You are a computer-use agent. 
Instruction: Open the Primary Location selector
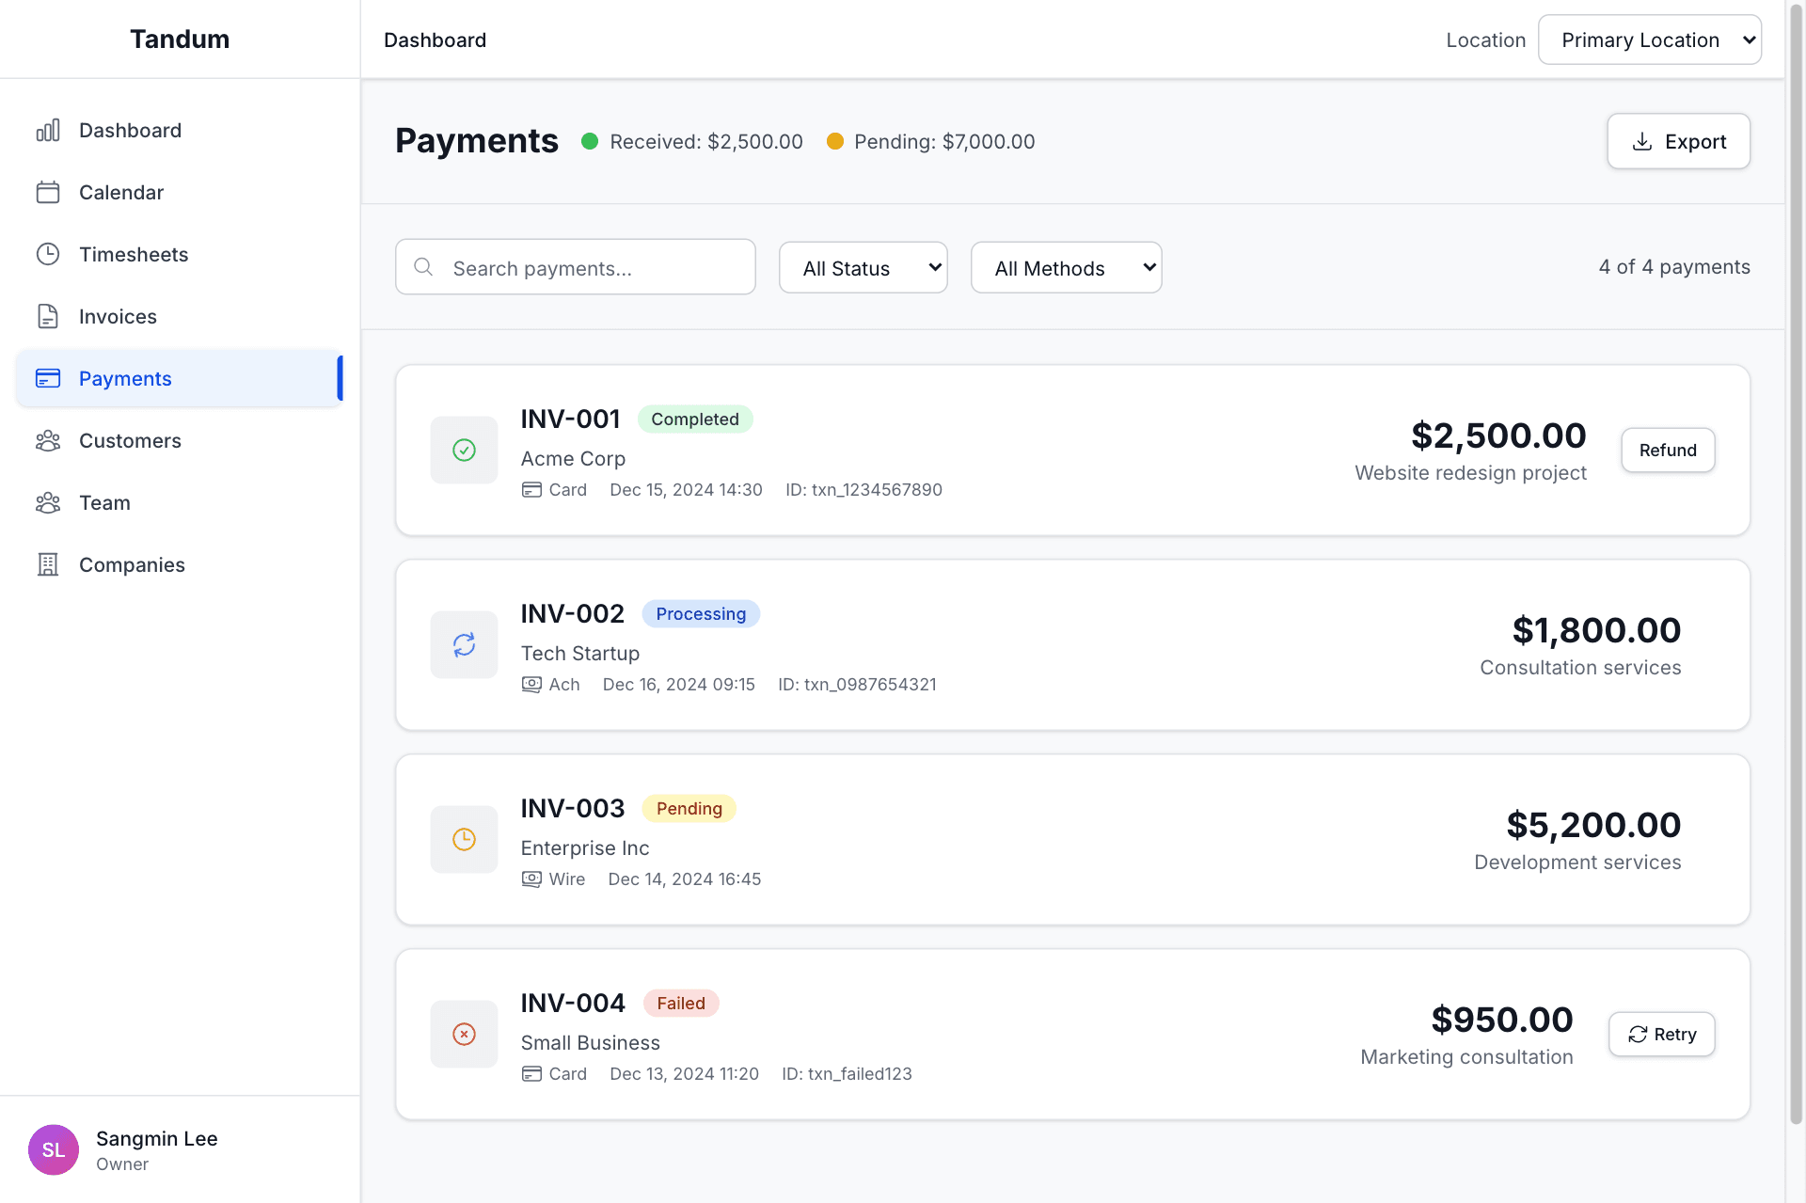point(1649,40)
